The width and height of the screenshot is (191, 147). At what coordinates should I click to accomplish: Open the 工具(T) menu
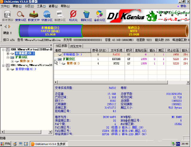click(x=42, y=6)
